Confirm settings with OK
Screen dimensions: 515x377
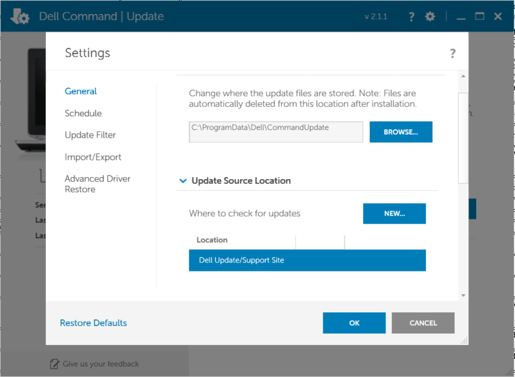pyautogui.click(x=354, y=322)
